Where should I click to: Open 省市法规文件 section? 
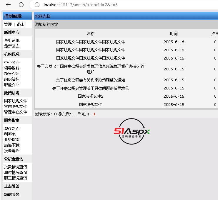[x=15, y=106]
